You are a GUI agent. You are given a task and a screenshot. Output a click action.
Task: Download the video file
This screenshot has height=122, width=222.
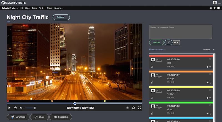[18, 117]
